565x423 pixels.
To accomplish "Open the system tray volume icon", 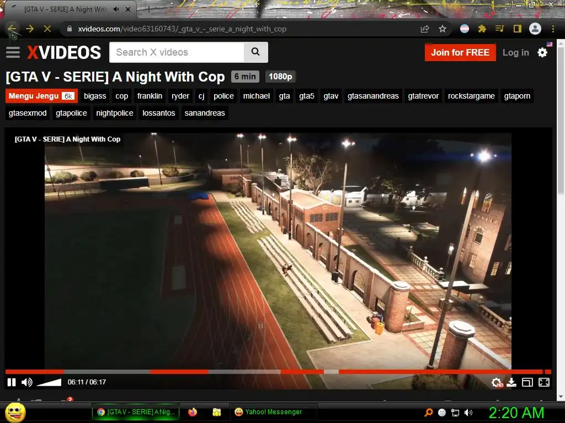I will pyautogui.click(x=469, y=413).
